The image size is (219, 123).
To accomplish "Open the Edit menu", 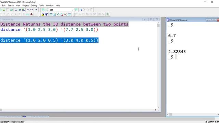I will point(4,5).
